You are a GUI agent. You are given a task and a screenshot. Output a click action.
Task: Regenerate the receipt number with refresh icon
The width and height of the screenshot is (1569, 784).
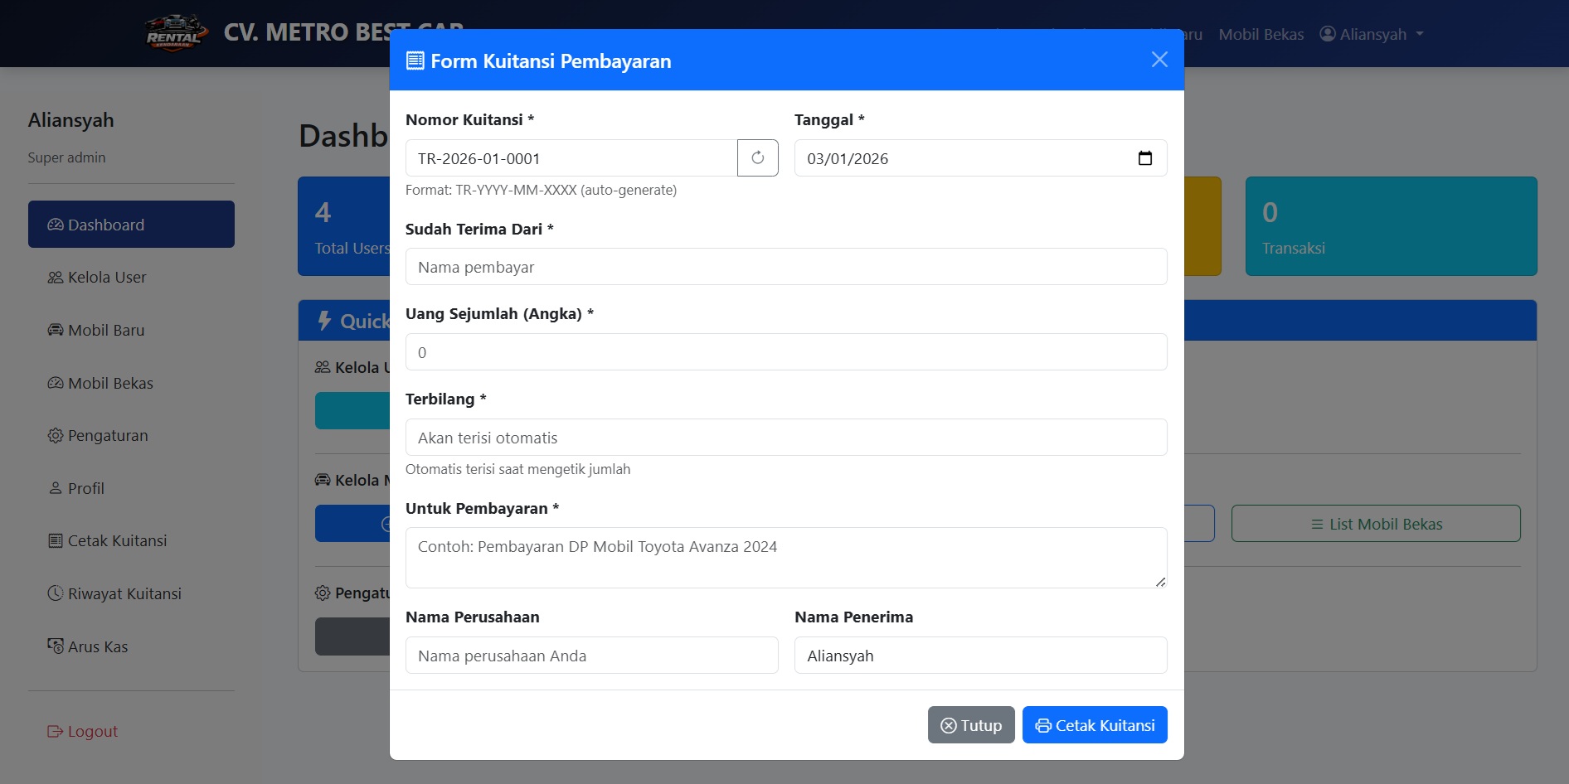pyautogui.click(x=757, y=157)
